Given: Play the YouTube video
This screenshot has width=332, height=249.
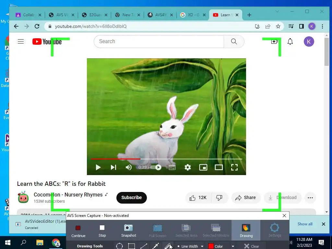Looking at the screenshot, I should 98,167.
